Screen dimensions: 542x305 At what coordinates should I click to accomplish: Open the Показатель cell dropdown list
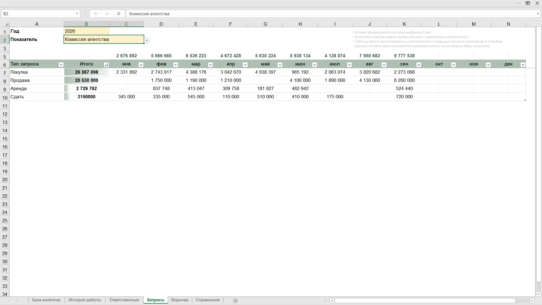147,40
